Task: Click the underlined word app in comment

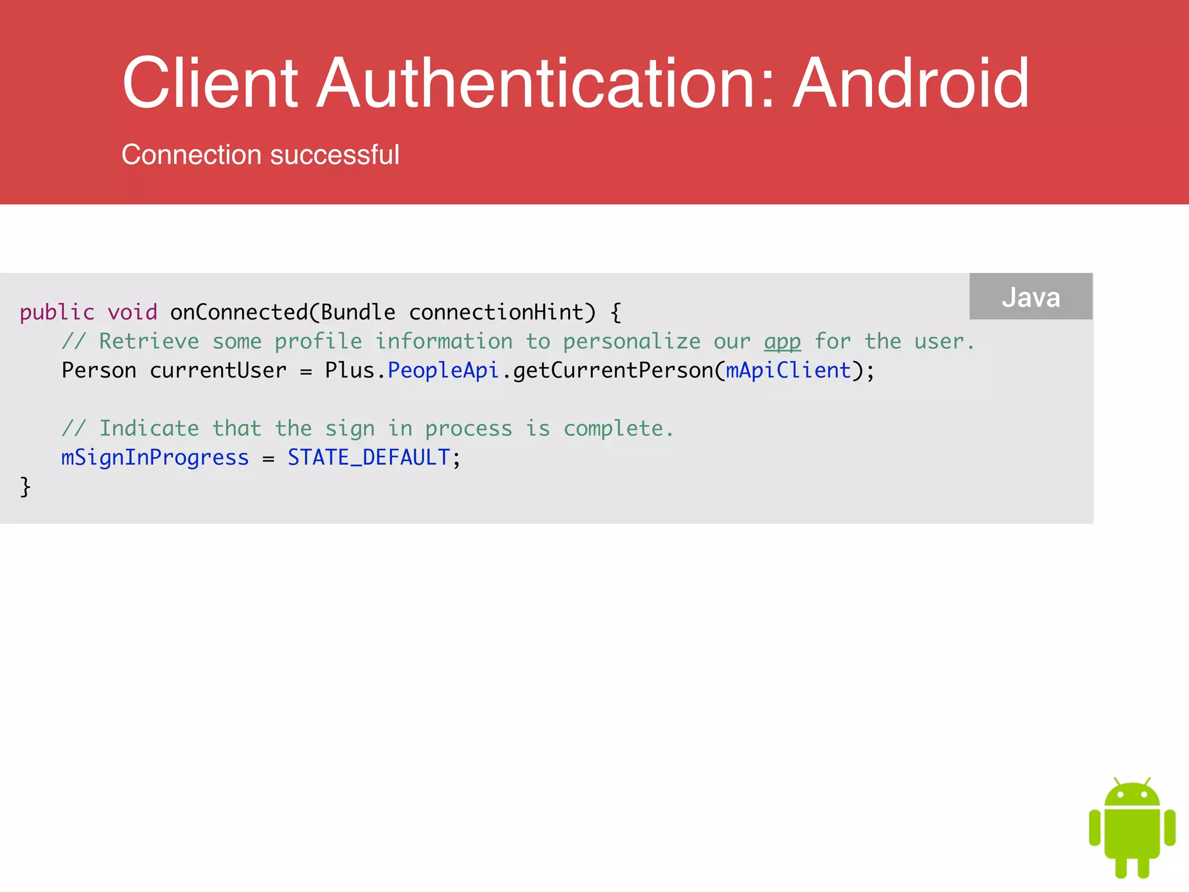Action: (x=782, y=342)
